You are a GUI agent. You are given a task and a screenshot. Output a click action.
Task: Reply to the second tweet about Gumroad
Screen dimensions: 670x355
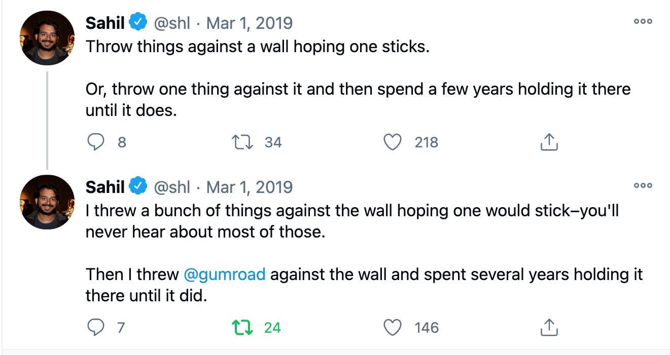point(96,328)
